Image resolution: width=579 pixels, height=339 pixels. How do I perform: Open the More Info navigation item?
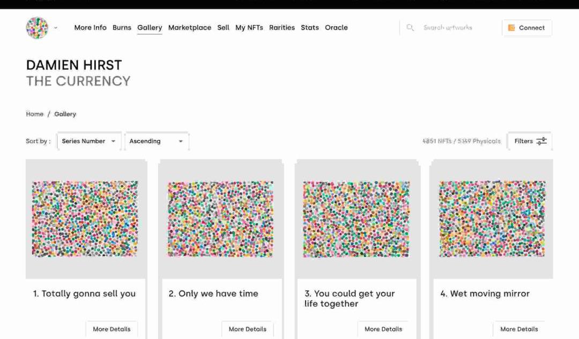click(90, 28)
